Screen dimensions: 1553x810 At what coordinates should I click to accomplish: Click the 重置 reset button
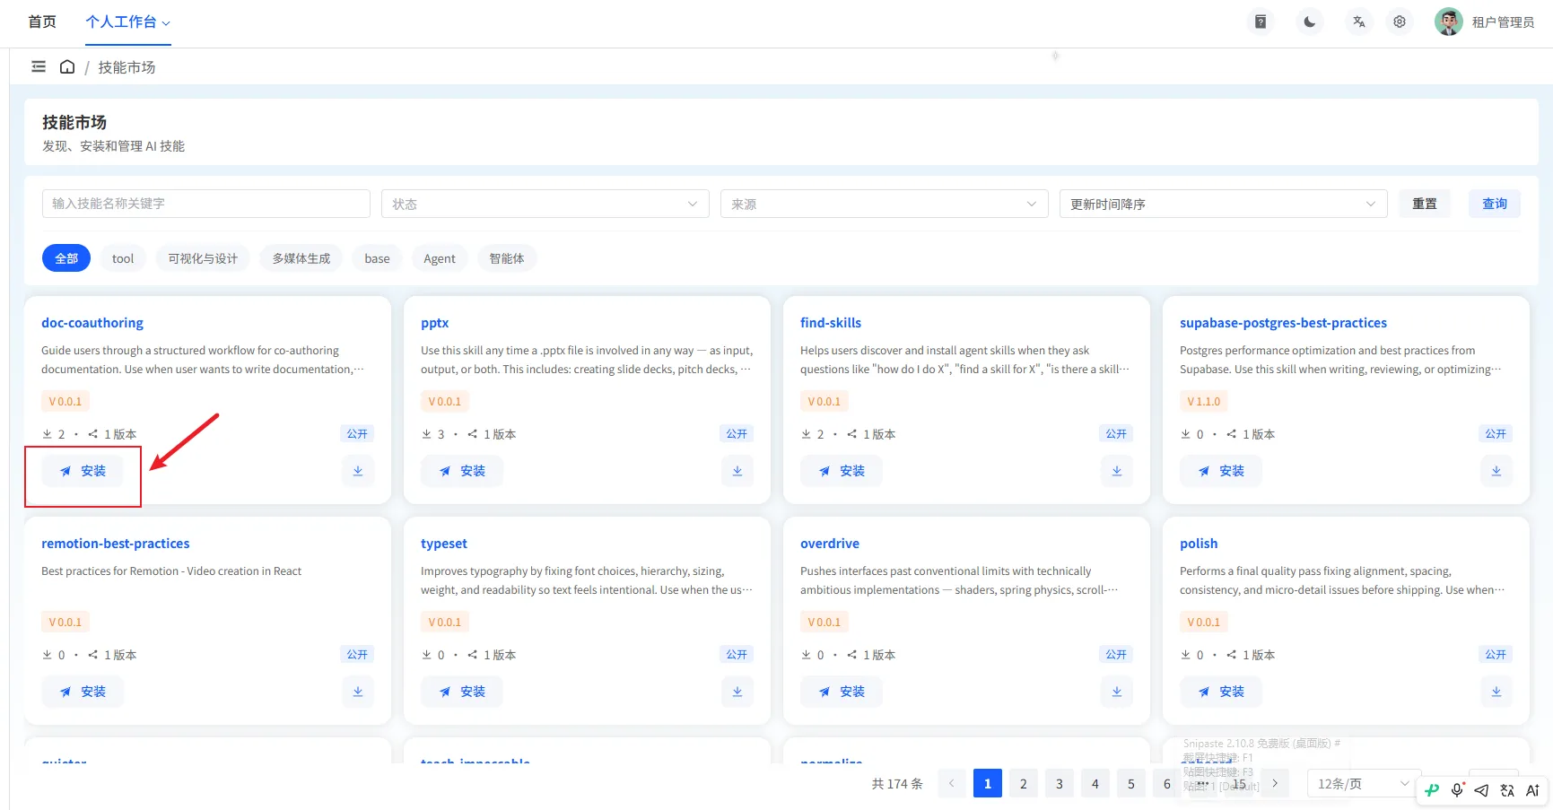(1425, 204)
